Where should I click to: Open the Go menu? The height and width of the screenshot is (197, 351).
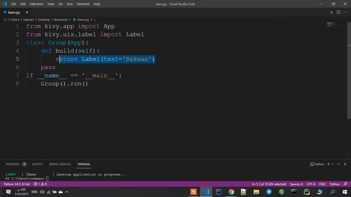60,4
